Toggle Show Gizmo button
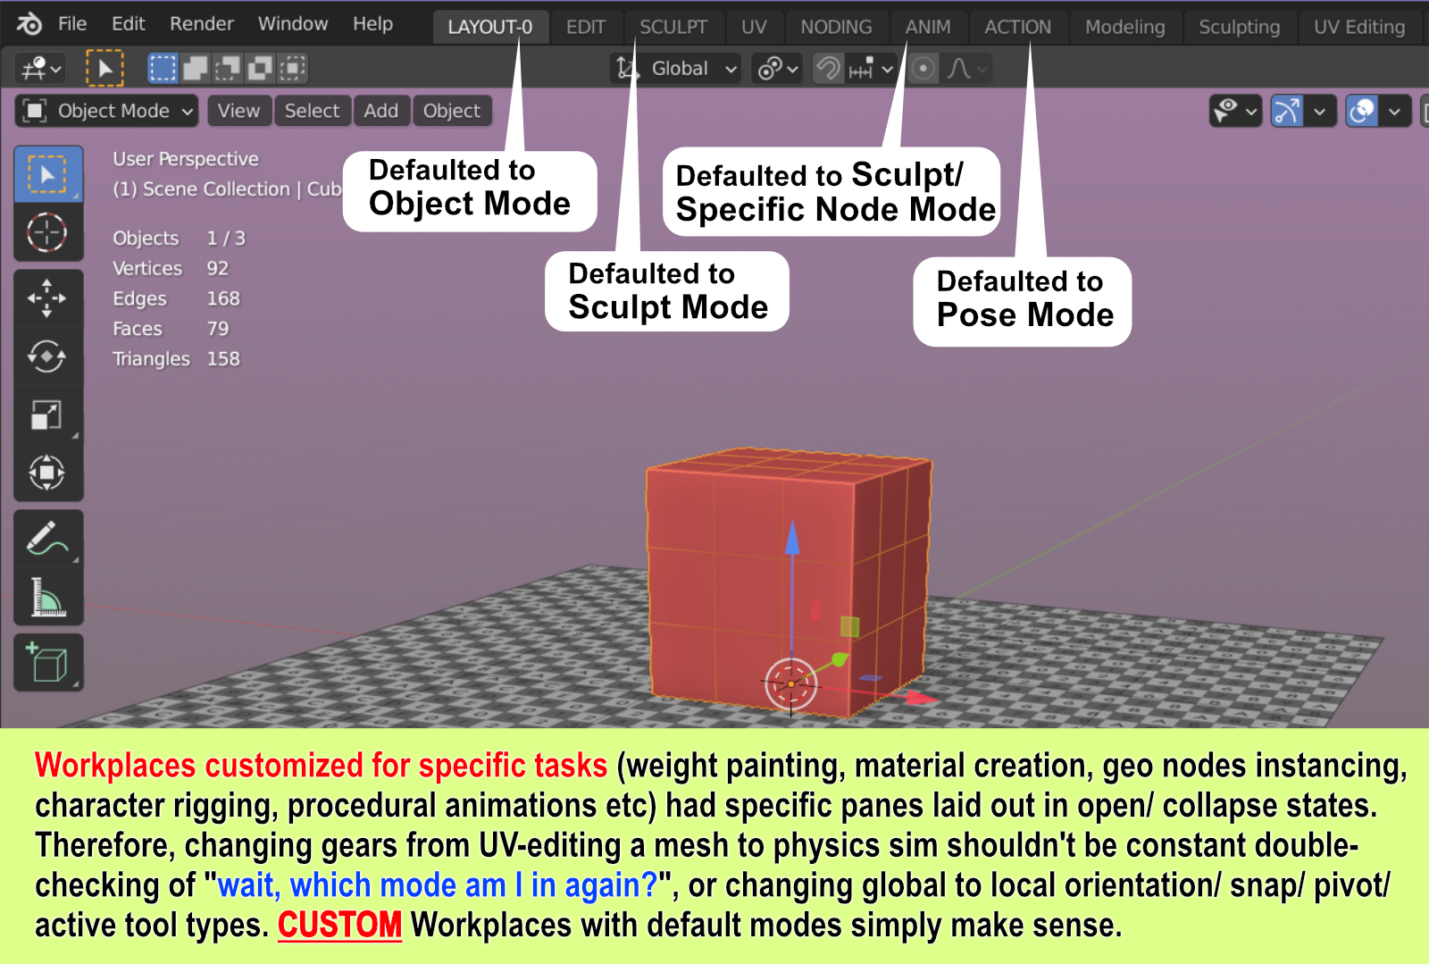Viewport: 1429px width, 964px height. click(x=1287, y=111)
